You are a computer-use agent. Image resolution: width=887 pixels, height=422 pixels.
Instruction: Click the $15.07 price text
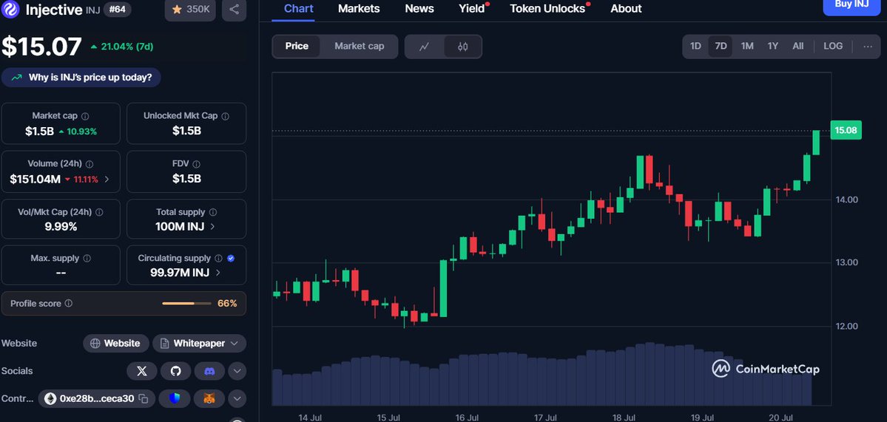(42, 47)
